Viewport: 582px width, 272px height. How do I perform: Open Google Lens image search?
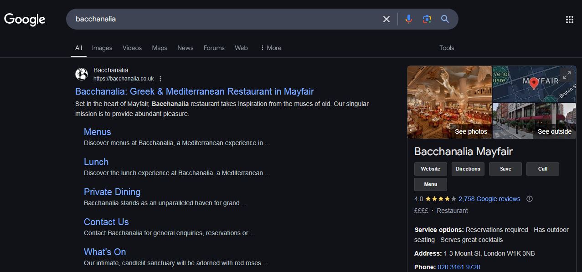pyautogui.click(x=427, y=19)
